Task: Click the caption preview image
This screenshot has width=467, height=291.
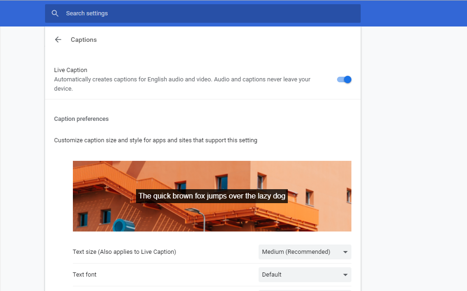Action: (x=212, y=196)
